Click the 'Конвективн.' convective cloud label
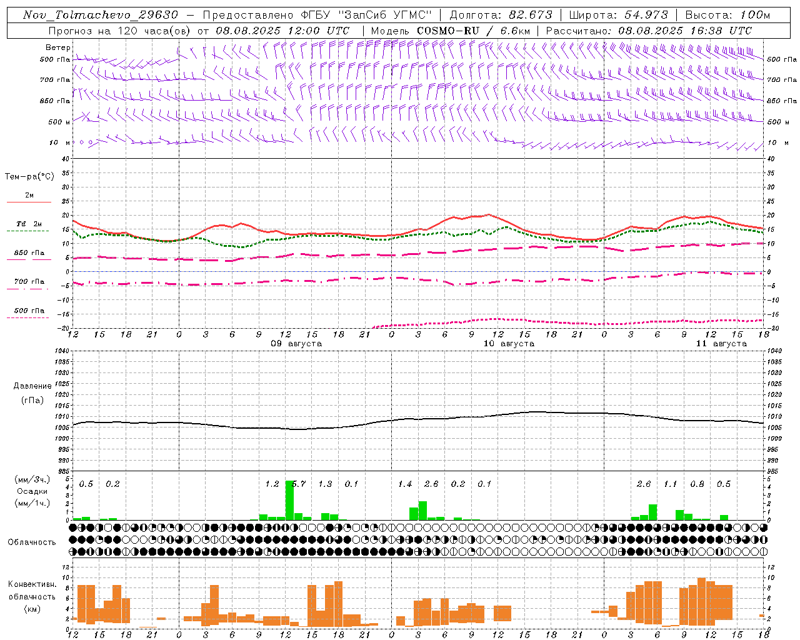Image resolution: width=800 pixels, height=640 pixels. click(x=32, y=584)
